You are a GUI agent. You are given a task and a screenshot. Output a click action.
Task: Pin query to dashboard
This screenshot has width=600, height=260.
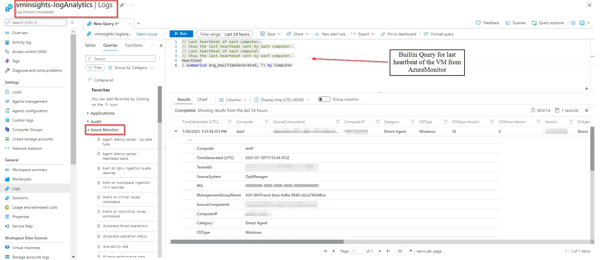[398, 34]
